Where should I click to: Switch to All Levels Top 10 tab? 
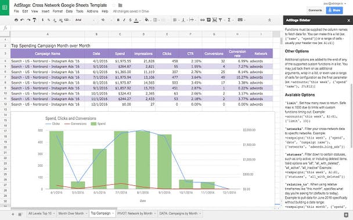41,213
